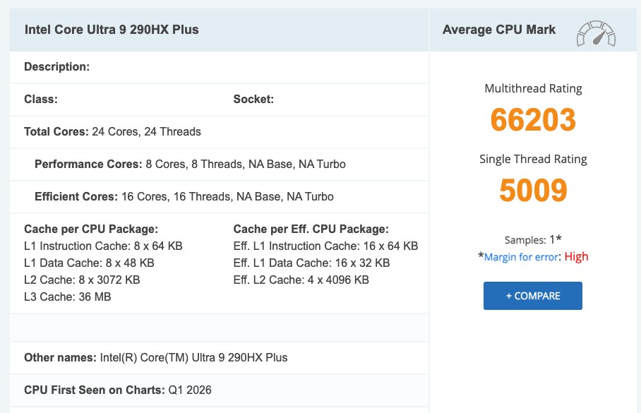
Task: Click the Other names row
Action: pos(155,357)
